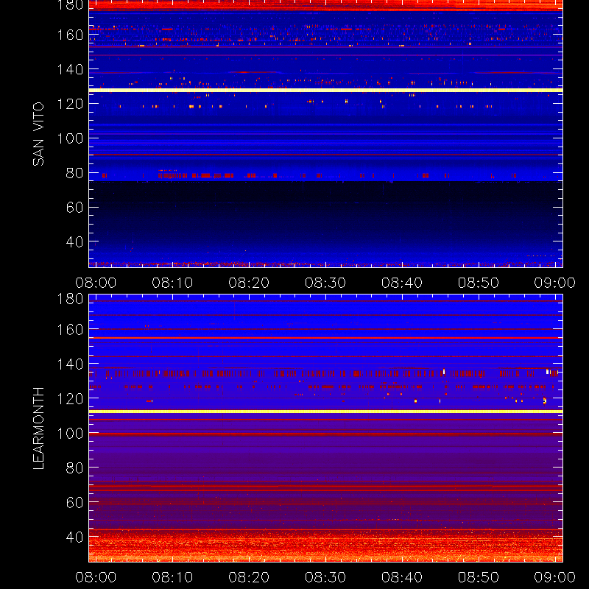Click the LEARMONTH axis title
Image resolution: width=589 pixels, height=589 pixels.
pyautogui.click(x=38, y=428)
